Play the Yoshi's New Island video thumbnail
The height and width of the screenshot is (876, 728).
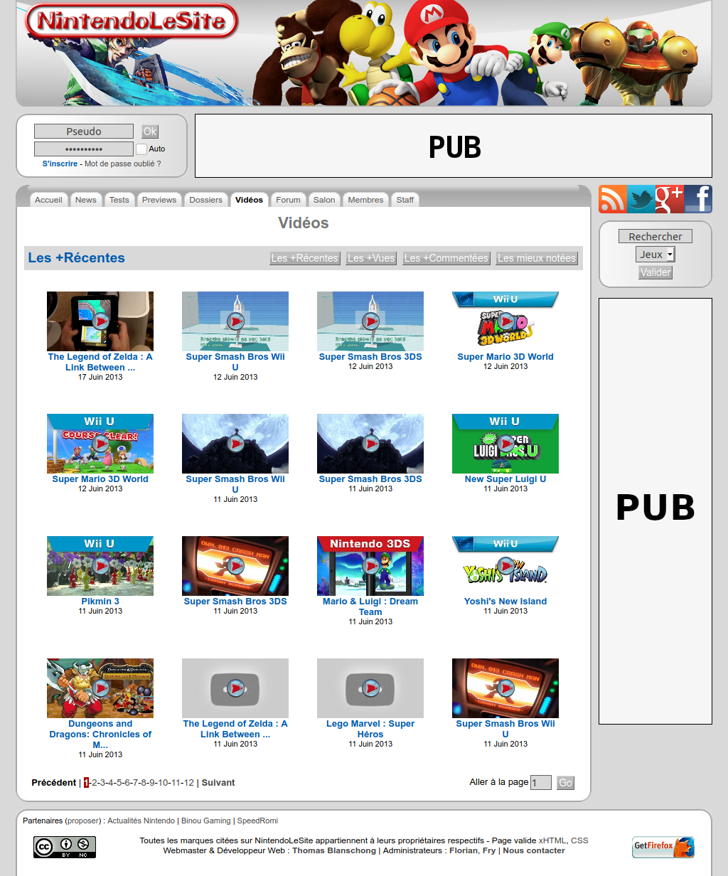[x=505, y=566]
